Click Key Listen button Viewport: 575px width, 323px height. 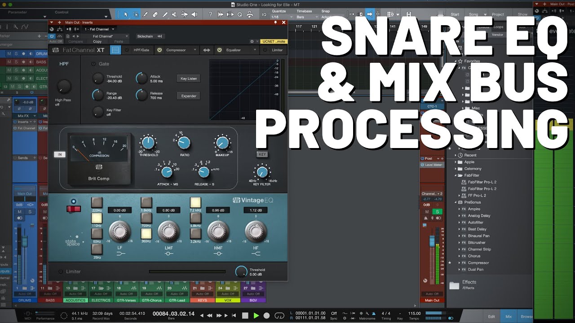[188, 79]
